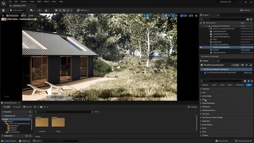Image resolution: width=254 pixels, height=143 pixels.
Task: Select the translate gizmo tool in viewport
Action: pyautogui.click(x=147, y=15)
